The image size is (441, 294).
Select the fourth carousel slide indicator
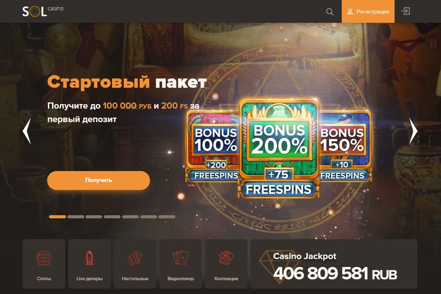point(112,217)
